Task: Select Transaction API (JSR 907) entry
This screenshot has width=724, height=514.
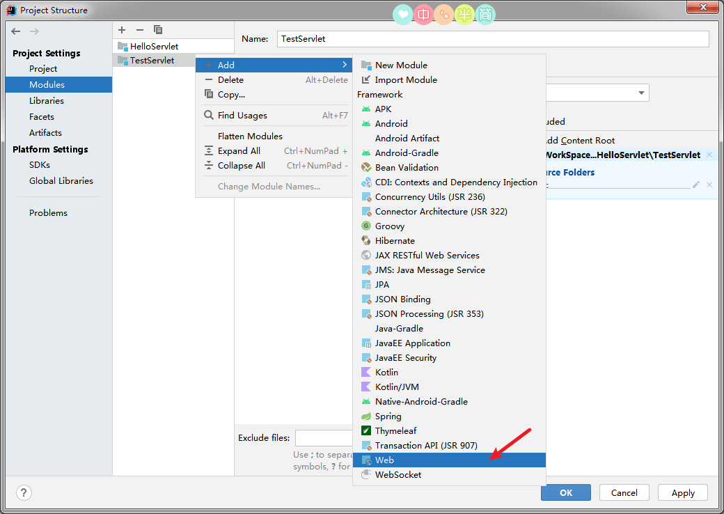Action: pos(449,446)
